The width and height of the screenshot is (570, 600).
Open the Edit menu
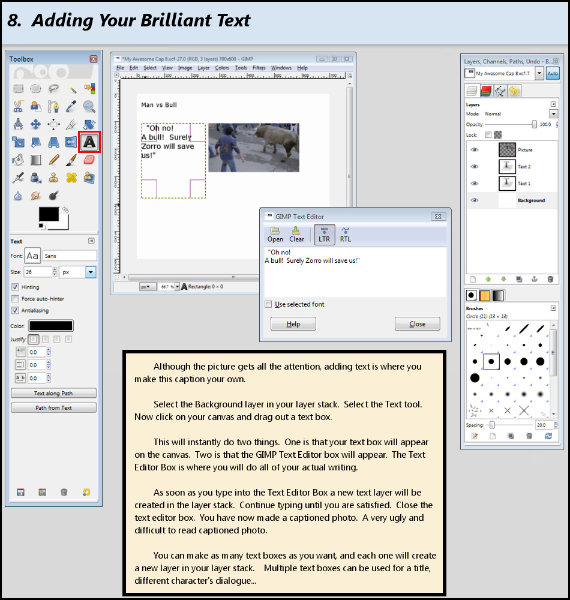134,68
